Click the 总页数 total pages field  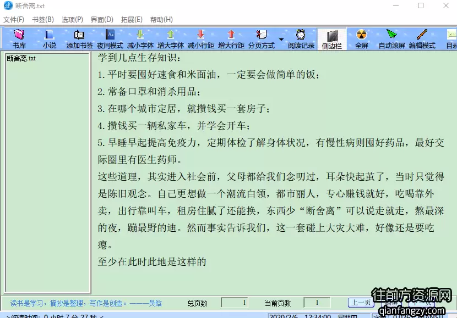pos(235,303)
